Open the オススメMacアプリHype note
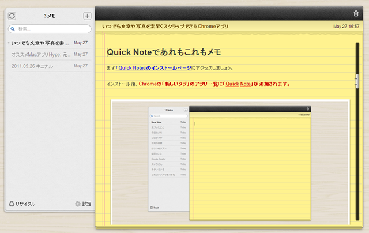369x233 pixels. (x=40, y=54)
